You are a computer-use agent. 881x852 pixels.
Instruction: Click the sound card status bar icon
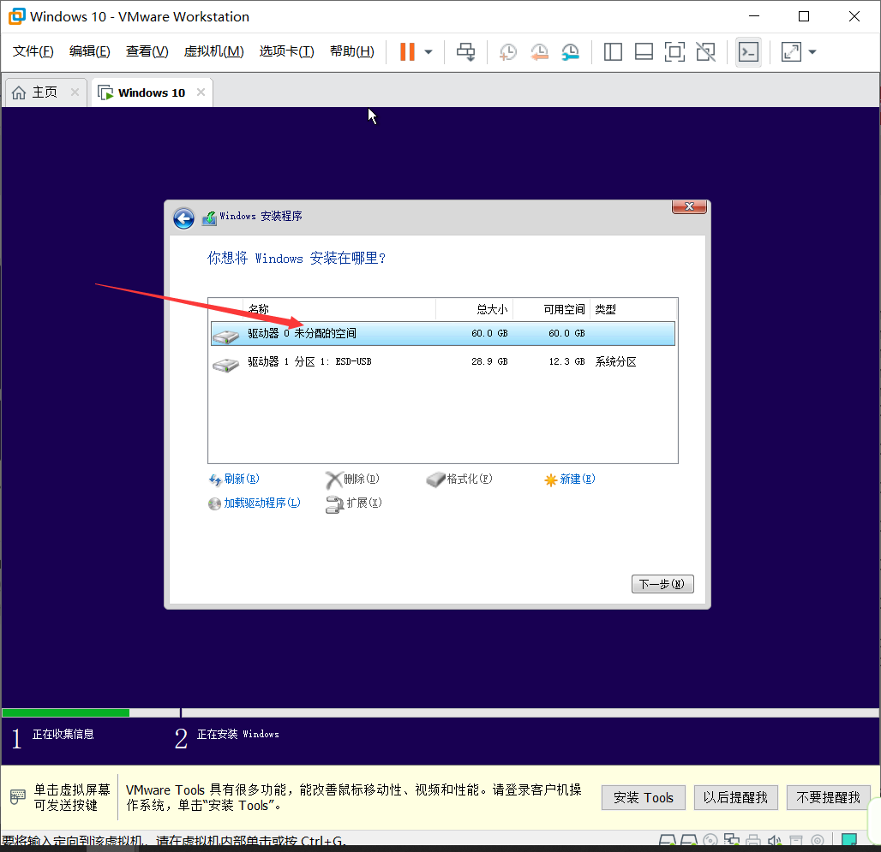click(x=774, y=840)
